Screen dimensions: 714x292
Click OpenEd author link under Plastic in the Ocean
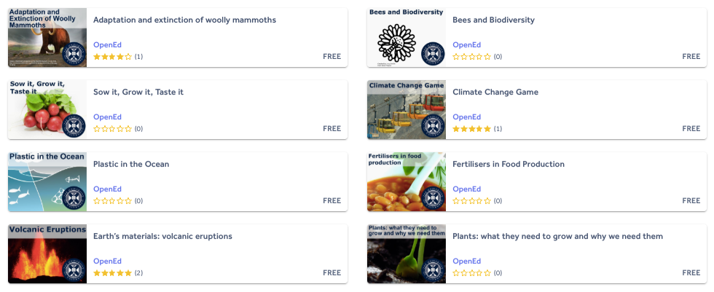pyautogui.click(x=107, y=189)
